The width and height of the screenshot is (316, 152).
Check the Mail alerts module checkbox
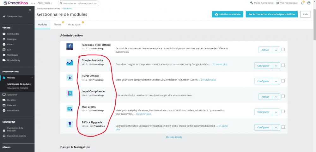[x=283, y=112]
